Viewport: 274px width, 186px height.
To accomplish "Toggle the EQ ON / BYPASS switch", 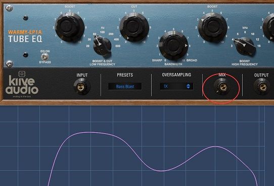I will [44, 57].
